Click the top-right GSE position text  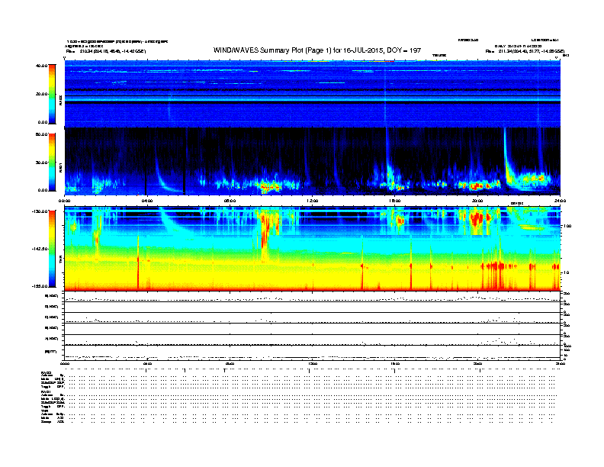pyautogui.click(x=525, y=51)
